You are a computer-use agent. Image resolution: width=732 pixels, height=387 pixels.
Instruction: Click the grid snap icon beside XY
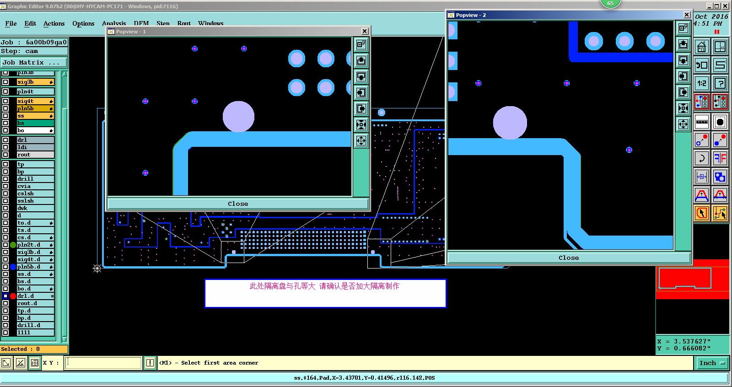35,363
